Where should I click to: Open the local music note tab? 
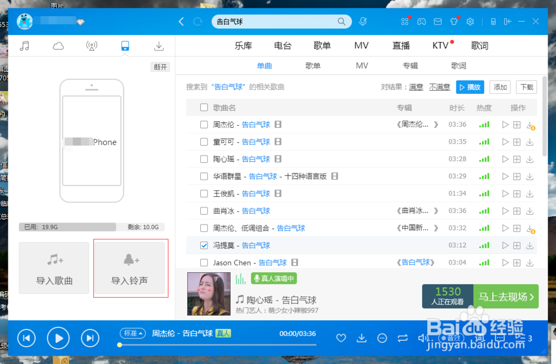coord(24,46)
